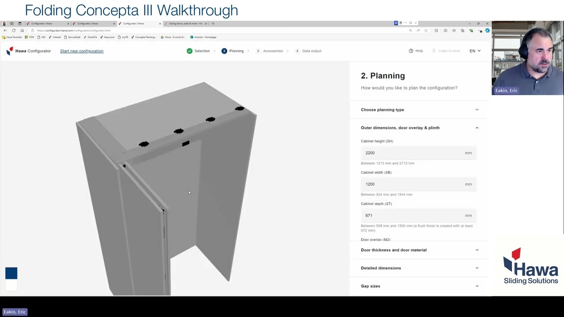Screen dimensions: 564x317
Task: Click the Cabinet depth (ST) field showing 671
Action: pyautogui.click(x=419, y=215)
